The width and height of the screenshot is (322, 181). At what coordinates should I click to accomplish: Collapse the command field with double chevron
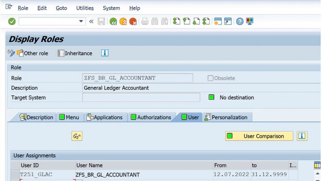(91, 21)
